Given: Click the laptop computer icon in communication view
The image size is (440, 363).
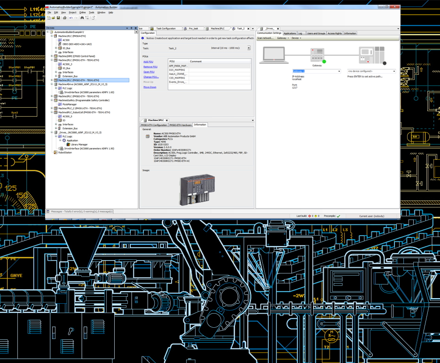Looking at the screenshot, I should coord(274,55).
